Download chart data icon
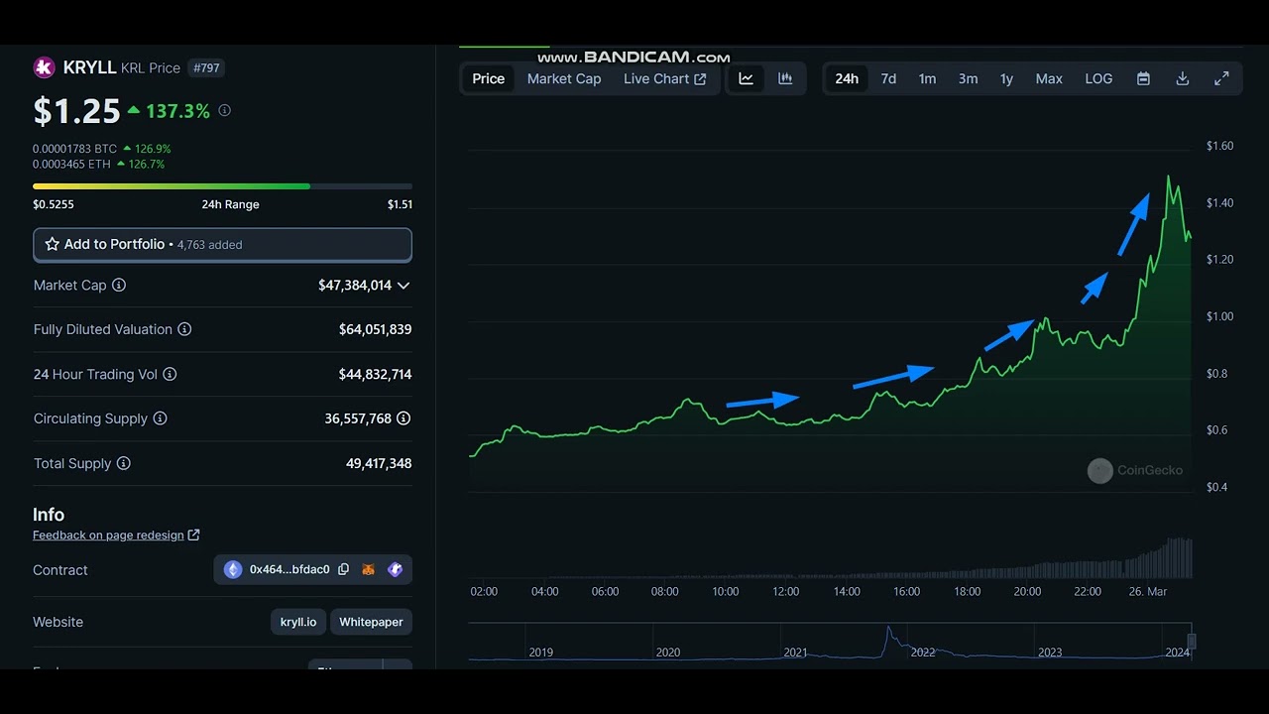The height and width of the screenshot is (714, 1269). coord(1182,78)
